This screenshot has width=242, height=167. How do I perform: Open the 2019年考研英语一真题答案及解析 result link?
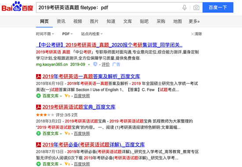pos(91,76)
